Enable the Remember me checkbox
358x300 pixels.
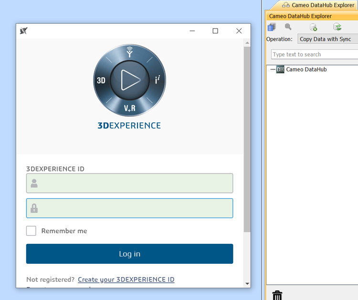coord(31,231)
